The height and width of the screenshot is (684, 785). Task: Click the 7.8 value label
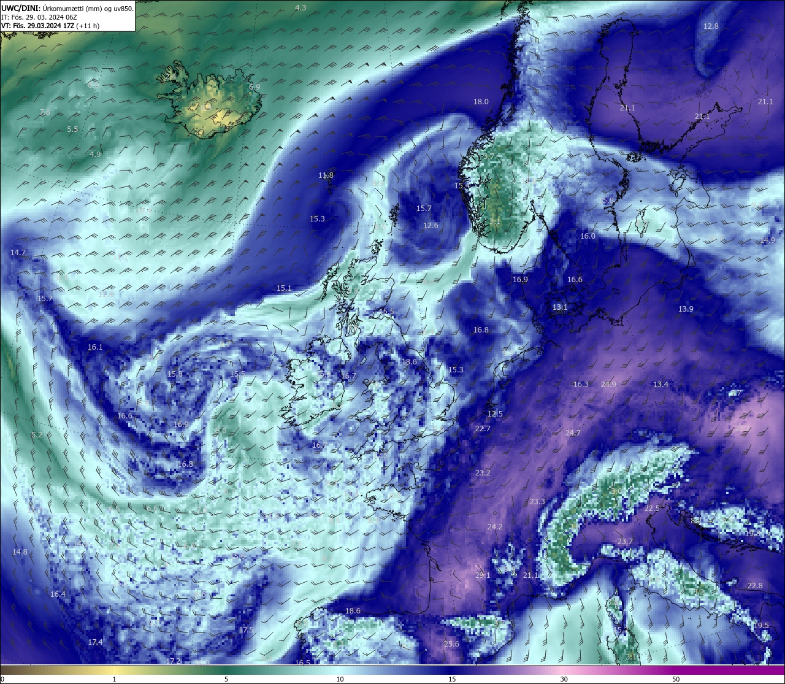[45, 112]
